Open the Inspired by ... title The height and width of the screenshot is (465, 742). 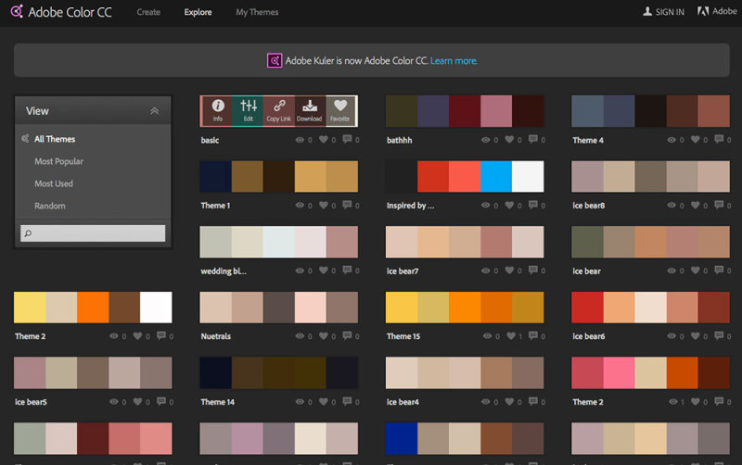point(410,205)
